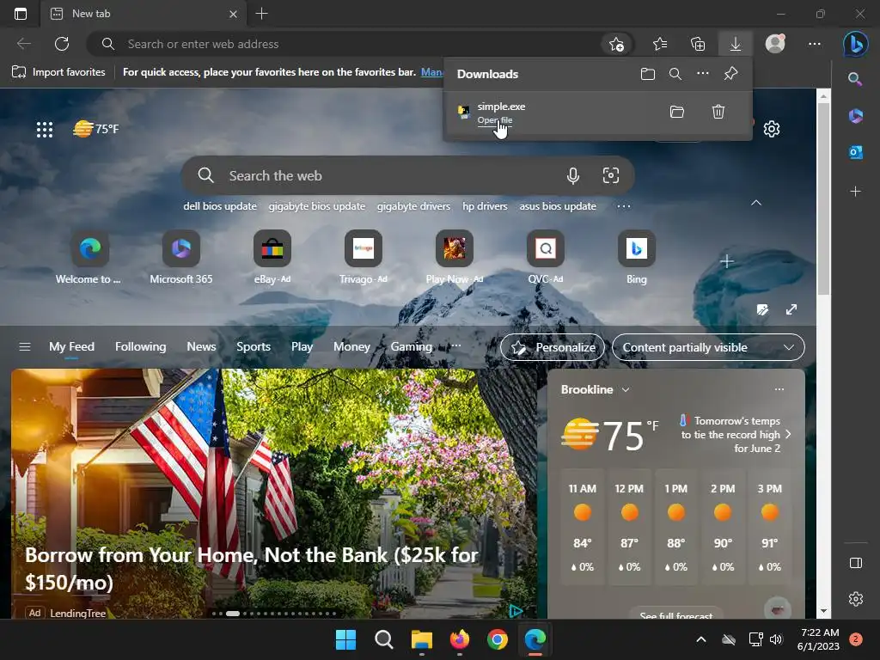Open Tomorrow's temps record high story
The width and height of the screenshot is (880, 660).
click(736, 434)
